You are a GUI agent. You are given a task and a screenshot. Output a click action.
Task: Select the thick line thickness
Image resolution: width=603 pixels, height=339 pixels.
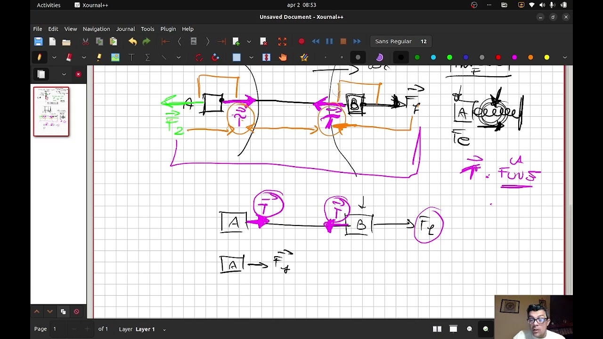tap(358, 57)
